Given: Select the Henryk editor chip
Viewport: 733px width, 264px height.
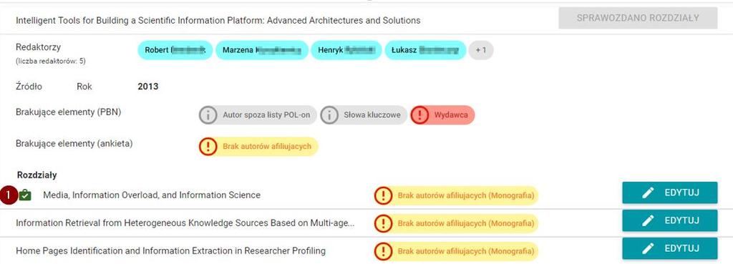Looking at the screenshot, I should point(346,51).
